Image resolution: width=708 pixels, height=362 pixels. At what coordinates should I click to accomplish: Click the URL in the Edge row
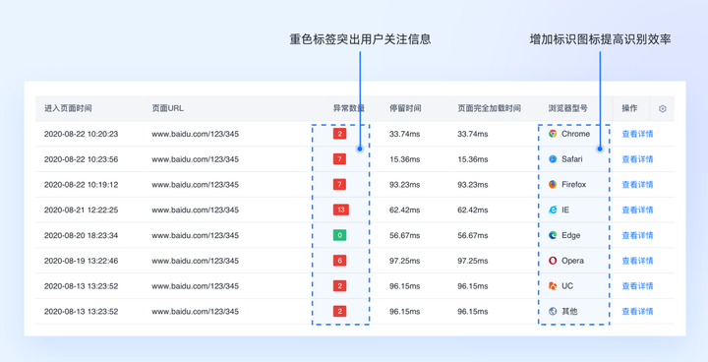click(195, 235)
